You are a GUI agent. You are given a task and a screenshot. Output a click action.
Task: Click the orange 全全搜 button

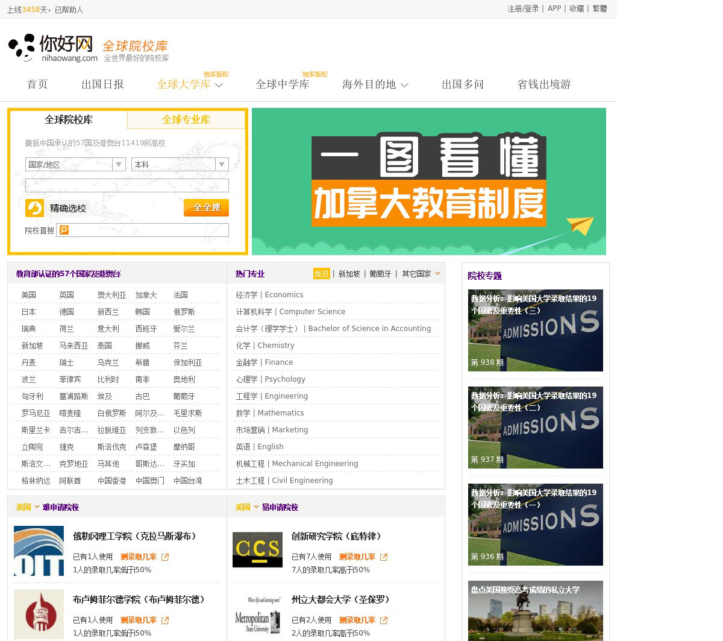tap(206, 207)
